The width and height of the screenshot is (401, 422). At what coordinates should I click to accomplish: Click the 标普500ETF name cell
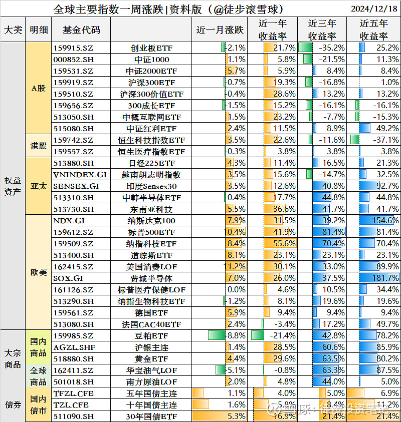coord(151,232)
